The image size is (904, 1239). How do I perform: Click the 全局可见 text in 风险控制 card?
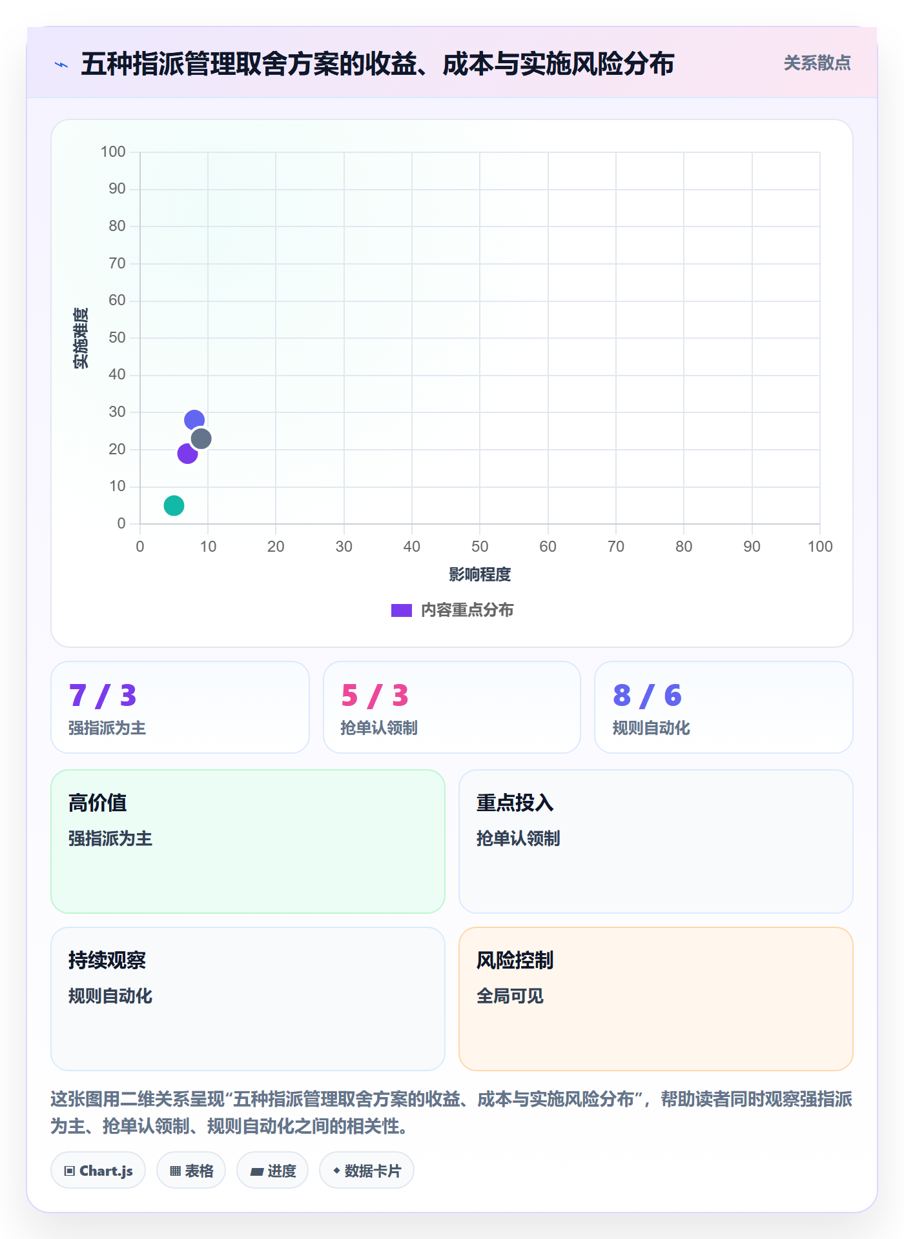pyautogui.click(x=510, y=996)
